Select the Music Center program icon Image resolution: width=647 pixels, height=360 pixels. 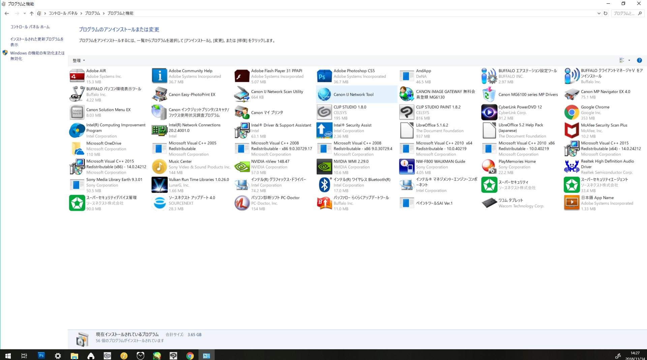159,167
